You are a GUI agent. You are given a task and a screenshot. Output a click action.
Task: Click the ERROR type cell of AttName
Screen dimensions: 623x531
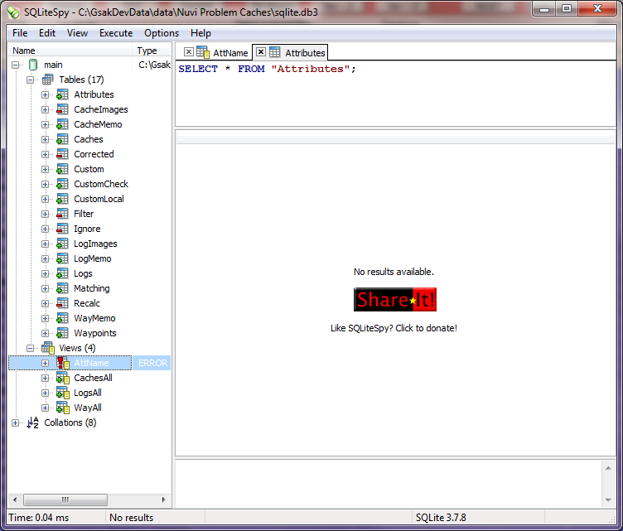pyautogui.click(x=152, y=363)
